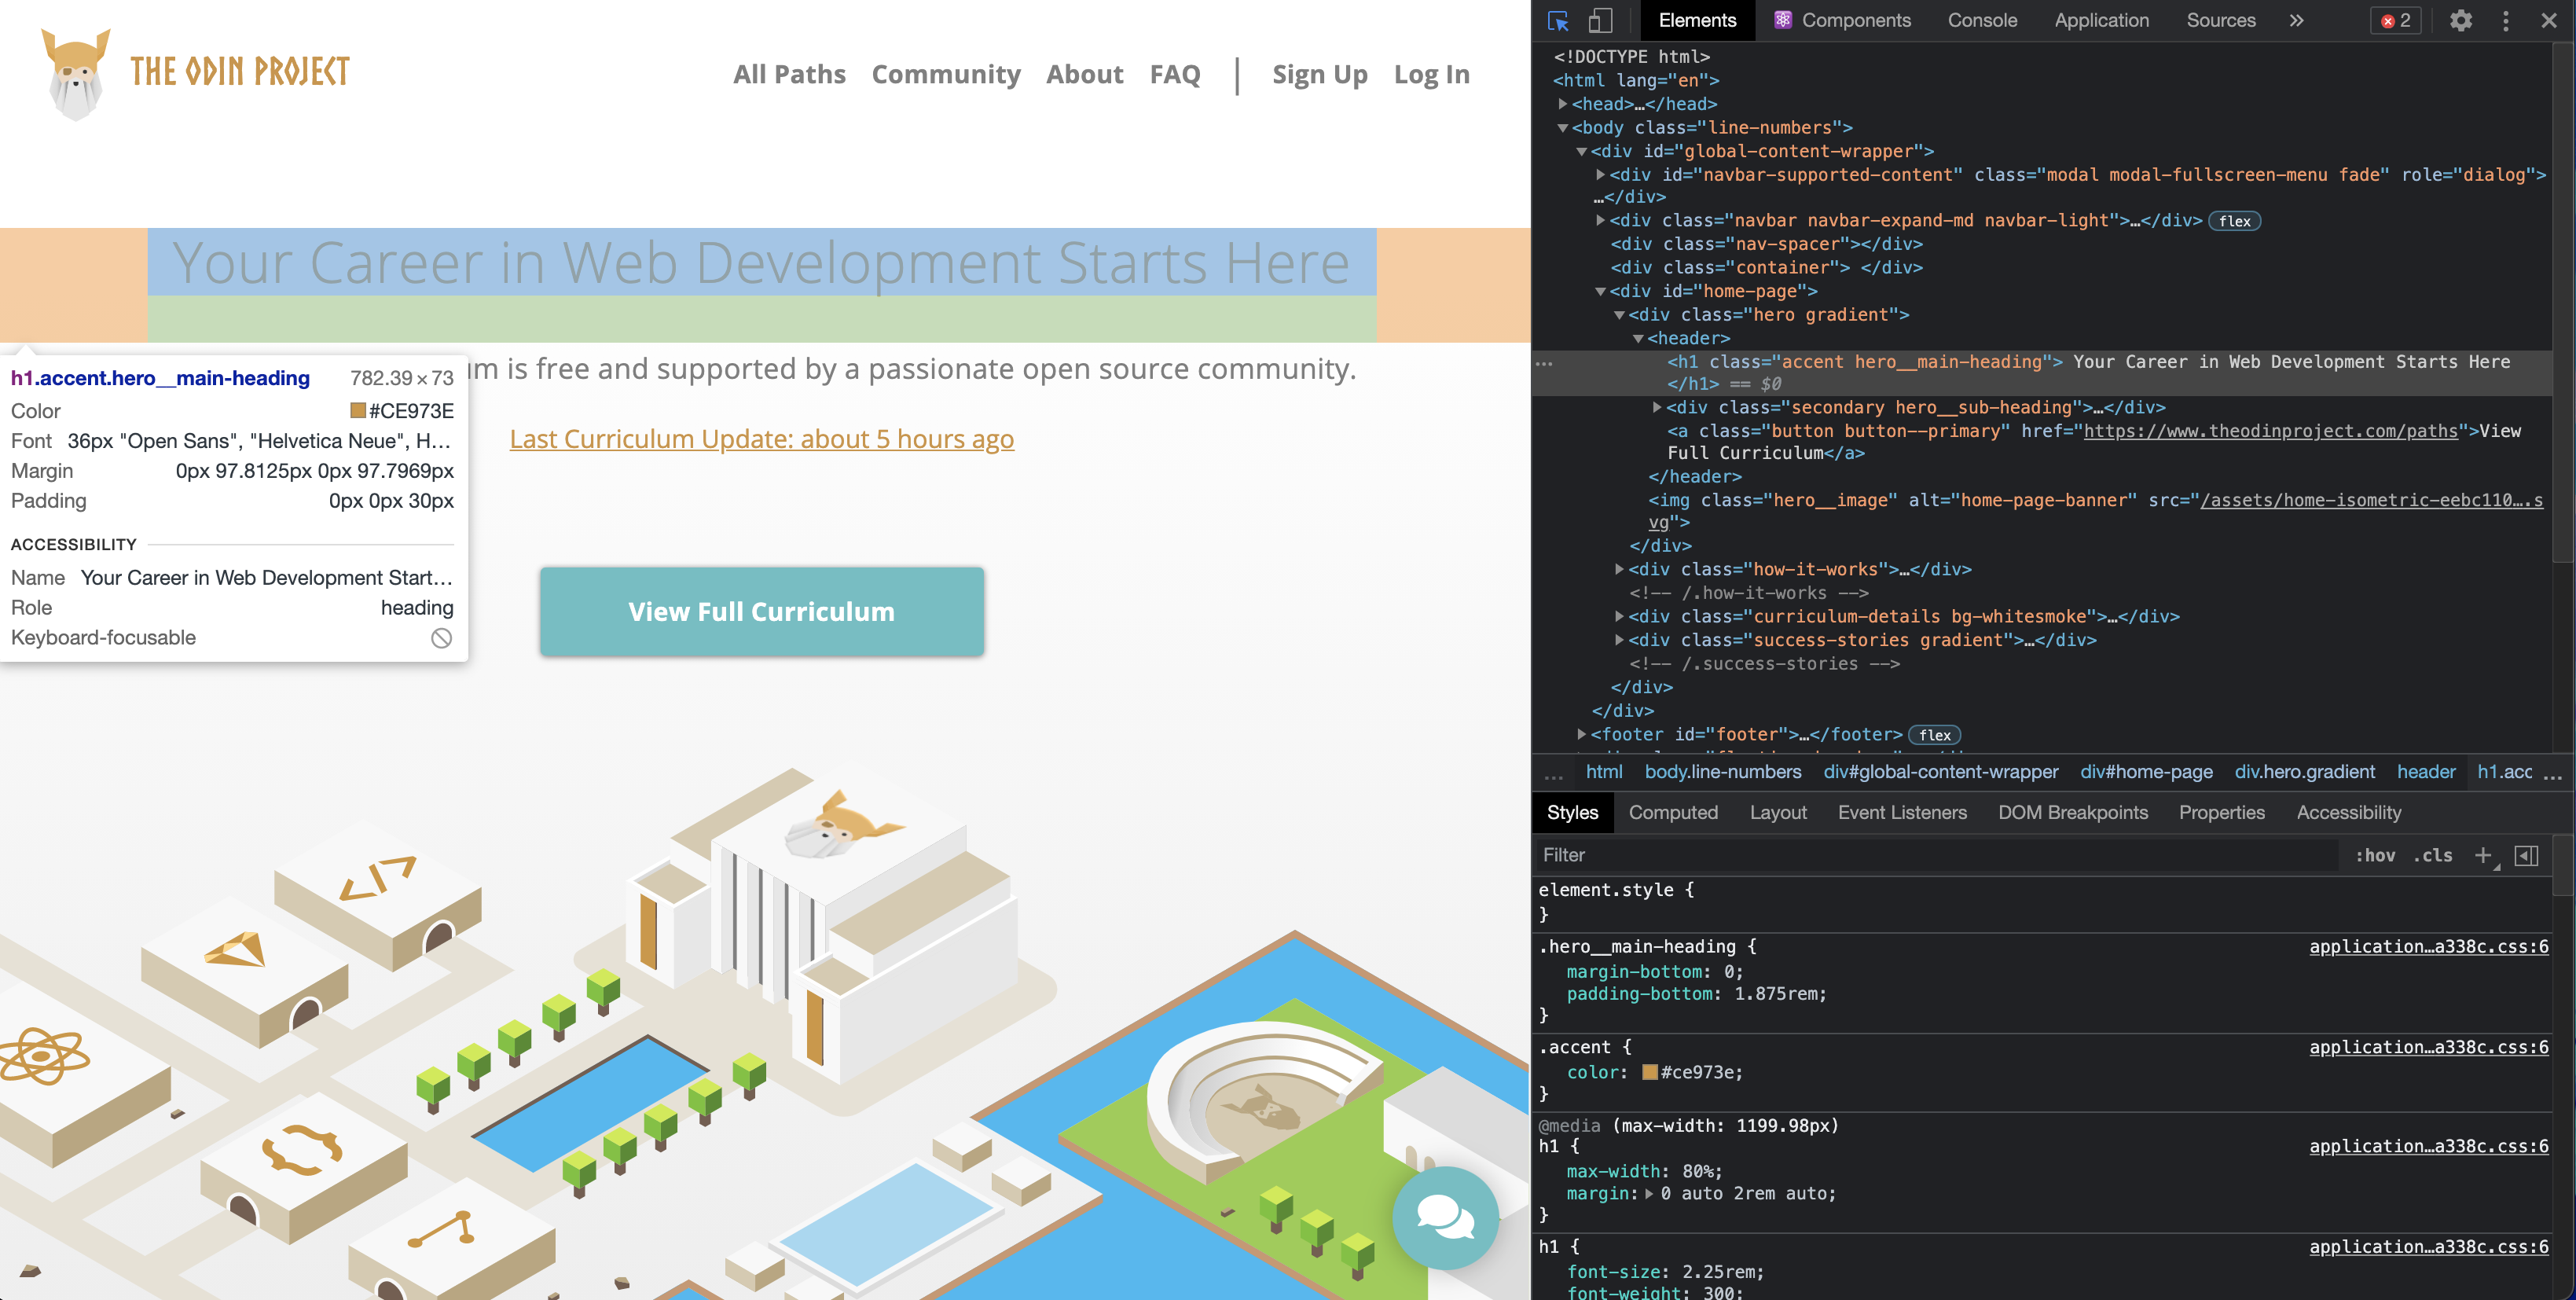Expand the footer element node

(1581, 734)
